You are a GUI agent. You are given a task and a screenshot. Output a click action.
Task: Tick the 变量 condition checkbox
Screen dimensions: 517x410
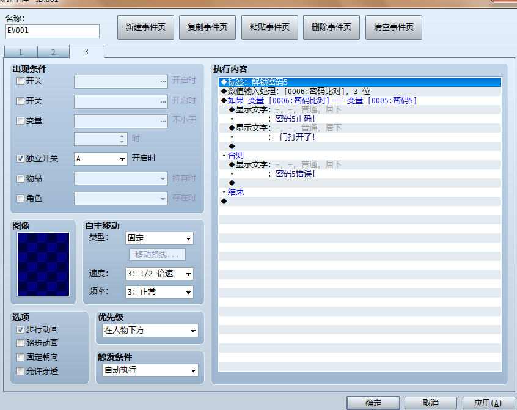(x=20, y=121)
